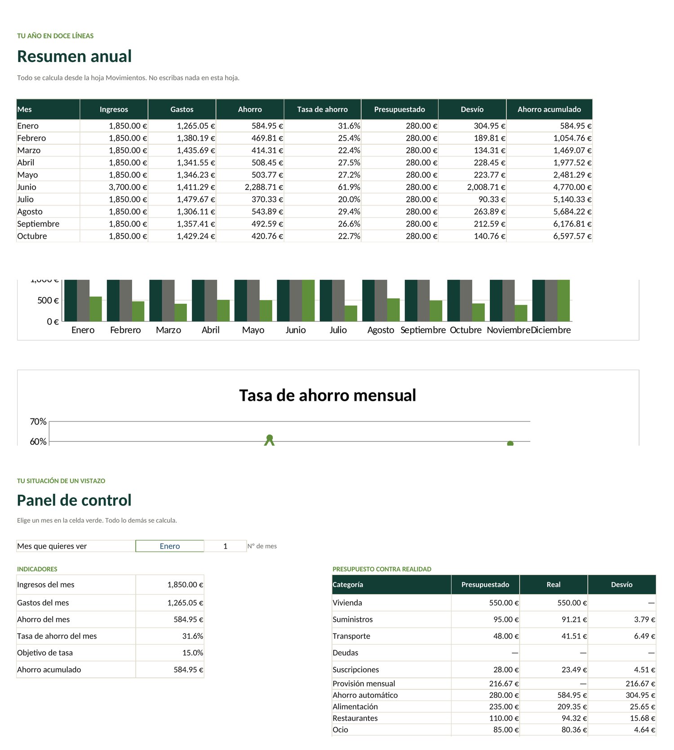Click the month number cell showing 1
Screen dimensions: 674x750
(225, 546)
